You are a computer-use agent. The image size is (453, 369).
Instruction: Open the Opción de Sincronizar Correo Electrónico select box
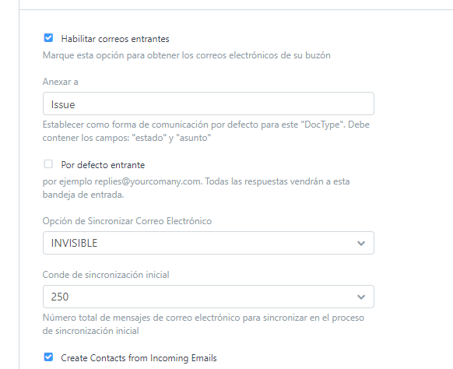pos(209,243)
